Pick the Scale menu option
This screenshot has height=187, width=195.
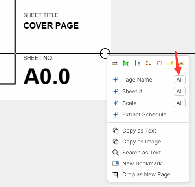(129, 103)
